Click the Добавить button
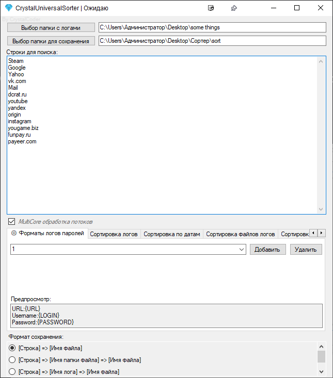Viewport: 333px width, 378px height. click(x=268, y=250)
